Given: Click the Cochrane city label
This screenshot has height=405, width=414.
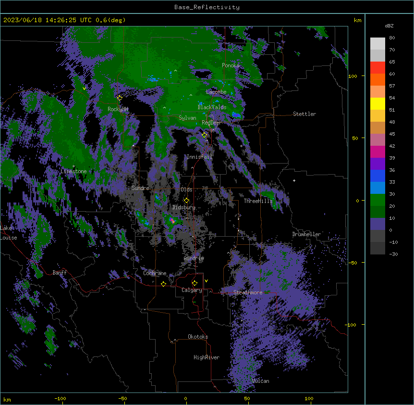Looking at the screenshot, I should pyautogui.click(x=155, y=273).
